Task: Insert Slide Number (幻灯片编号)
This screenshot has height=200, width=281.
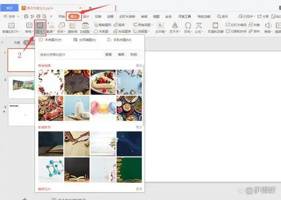Action: (236, 25)
